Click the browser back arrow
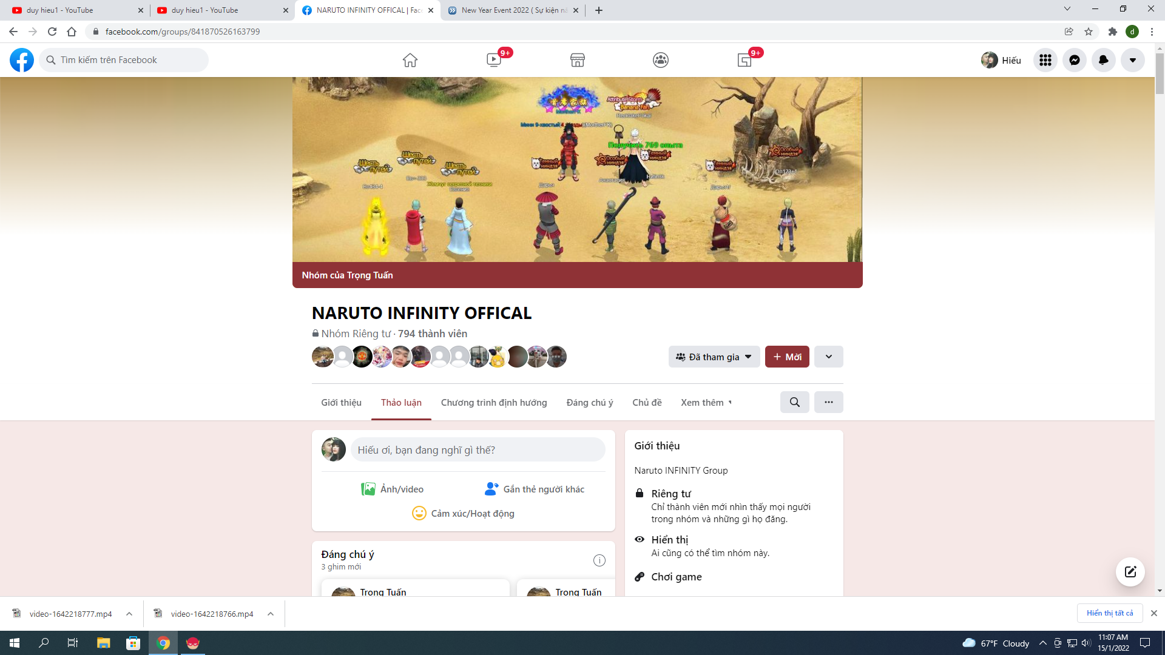1165x655 pixels. point(13,32)
